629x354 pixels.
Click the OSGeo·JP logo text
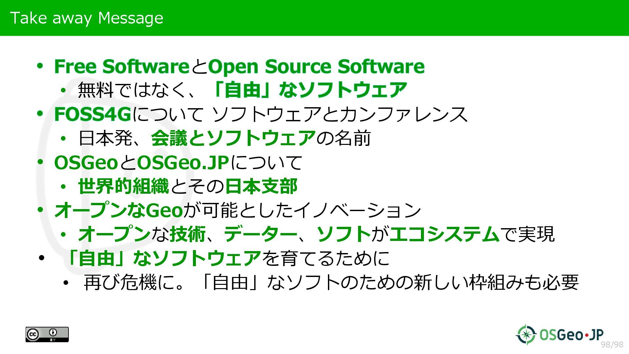click(x=571, y=335)
